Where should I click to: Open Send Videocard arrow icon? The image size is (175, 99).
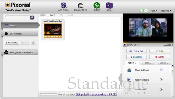[x=161, y=79]
